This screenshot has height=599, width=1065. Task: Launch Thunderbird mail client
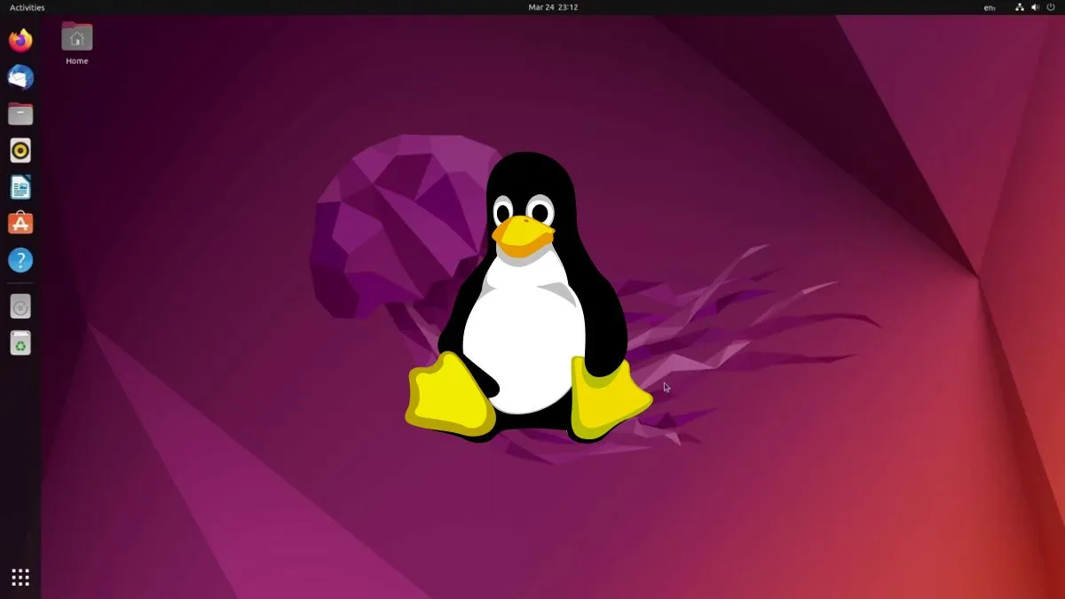point(20,77)
